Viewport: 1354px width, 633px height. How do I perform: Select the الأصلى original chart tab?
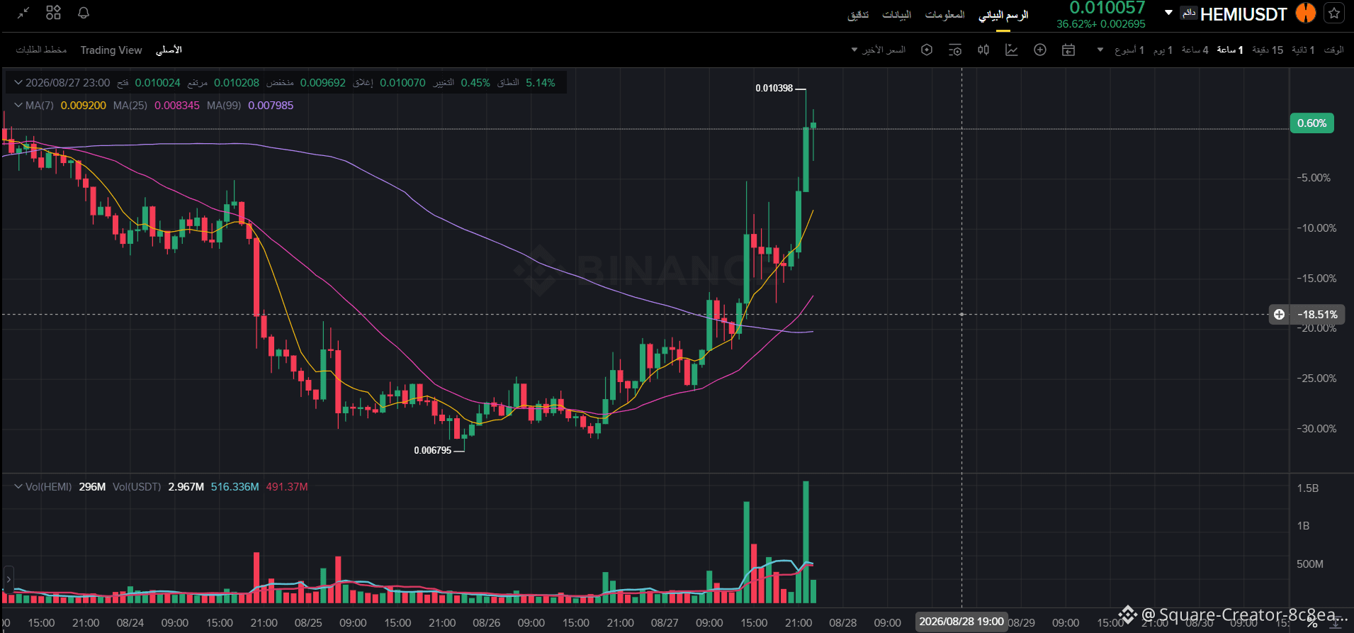(x=169, y=50)
